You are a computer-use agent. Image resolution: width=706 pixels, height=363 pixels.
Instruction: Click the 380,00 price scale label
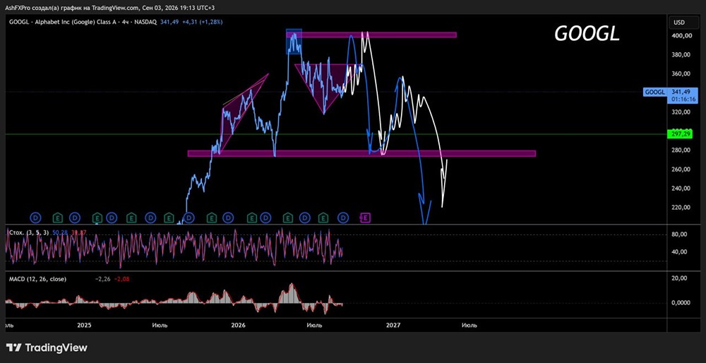pos(681,54)
